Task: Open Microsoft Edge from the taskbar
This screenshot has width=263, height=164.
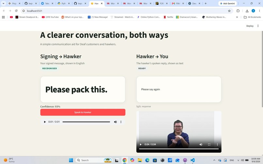Action: 147,160
